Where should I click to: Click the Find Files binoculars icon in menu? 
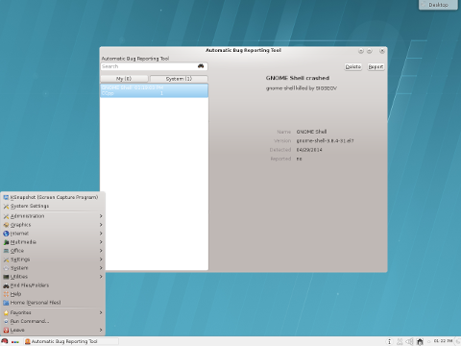tap(6, 285)
